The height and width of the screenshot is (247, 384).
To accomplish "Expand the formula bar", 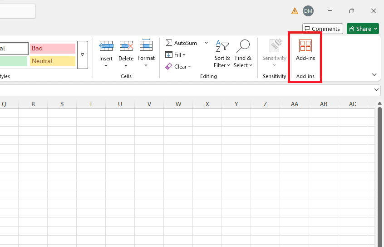I will click(376, 90).
